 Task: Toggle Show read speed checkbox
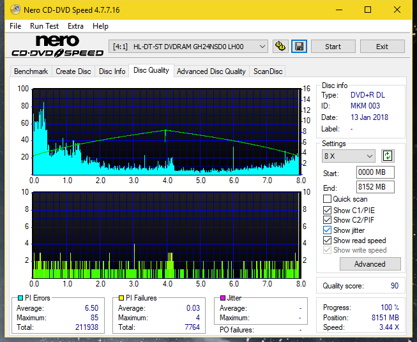[327, 240]
